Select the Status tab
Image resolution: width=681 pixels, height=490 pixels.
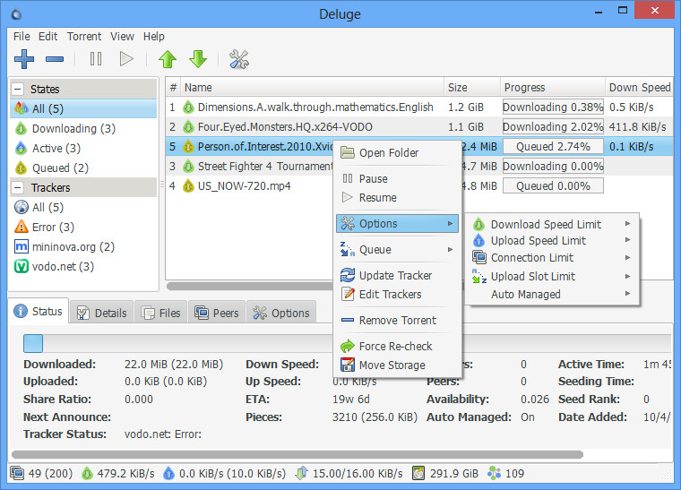[39, 311]
